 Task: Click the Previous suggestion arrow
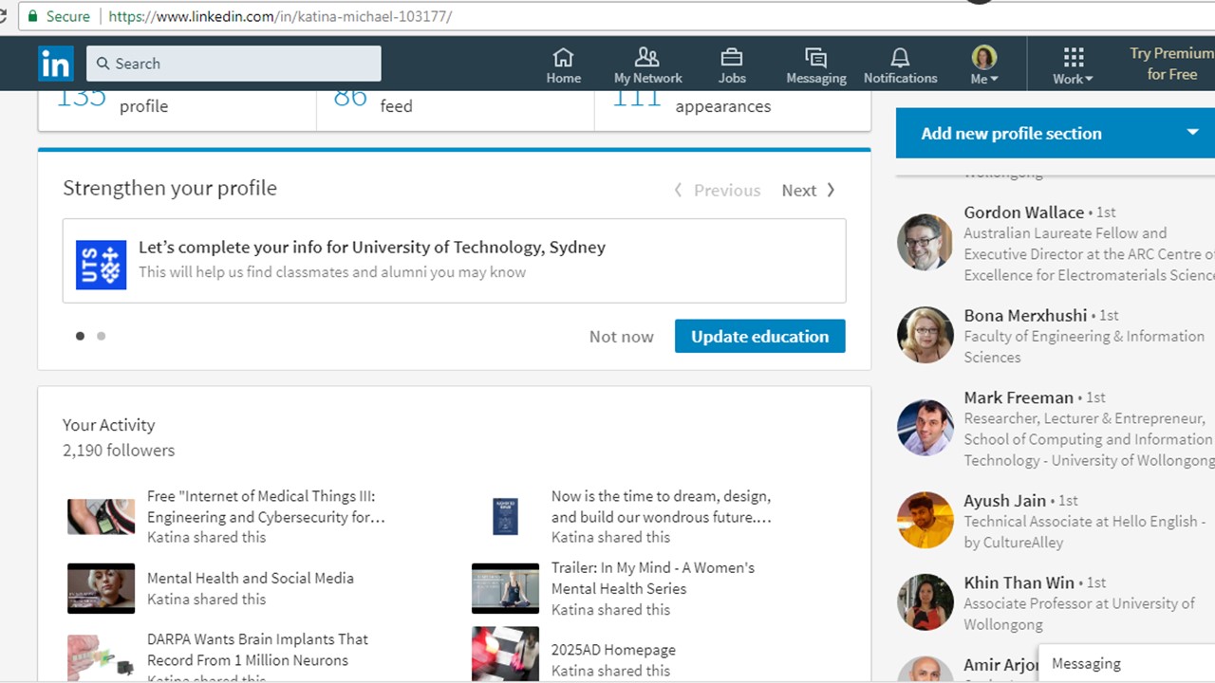pos(717,190)
